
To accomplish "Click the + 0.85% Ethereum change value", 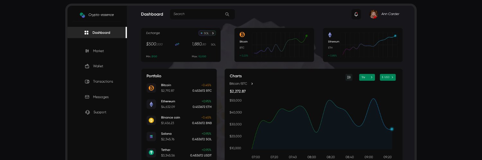I will coord(333,55).
